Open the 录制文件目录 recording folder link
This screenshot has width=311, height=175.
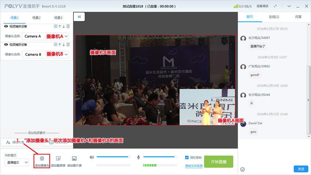coord(194,166)
